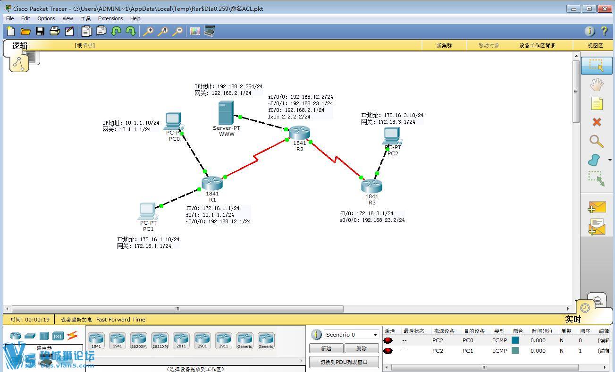Image resolution: width=615 pixels, height=372 pixels.
Task: Add a Simple PDU envelope
Action: (x=597, y=207)
